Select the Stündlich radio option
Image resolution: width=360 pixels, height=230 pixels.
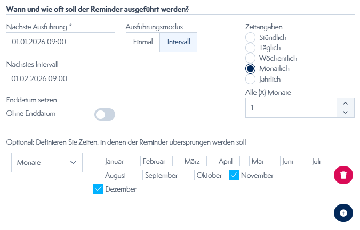[x=250, y=37]
